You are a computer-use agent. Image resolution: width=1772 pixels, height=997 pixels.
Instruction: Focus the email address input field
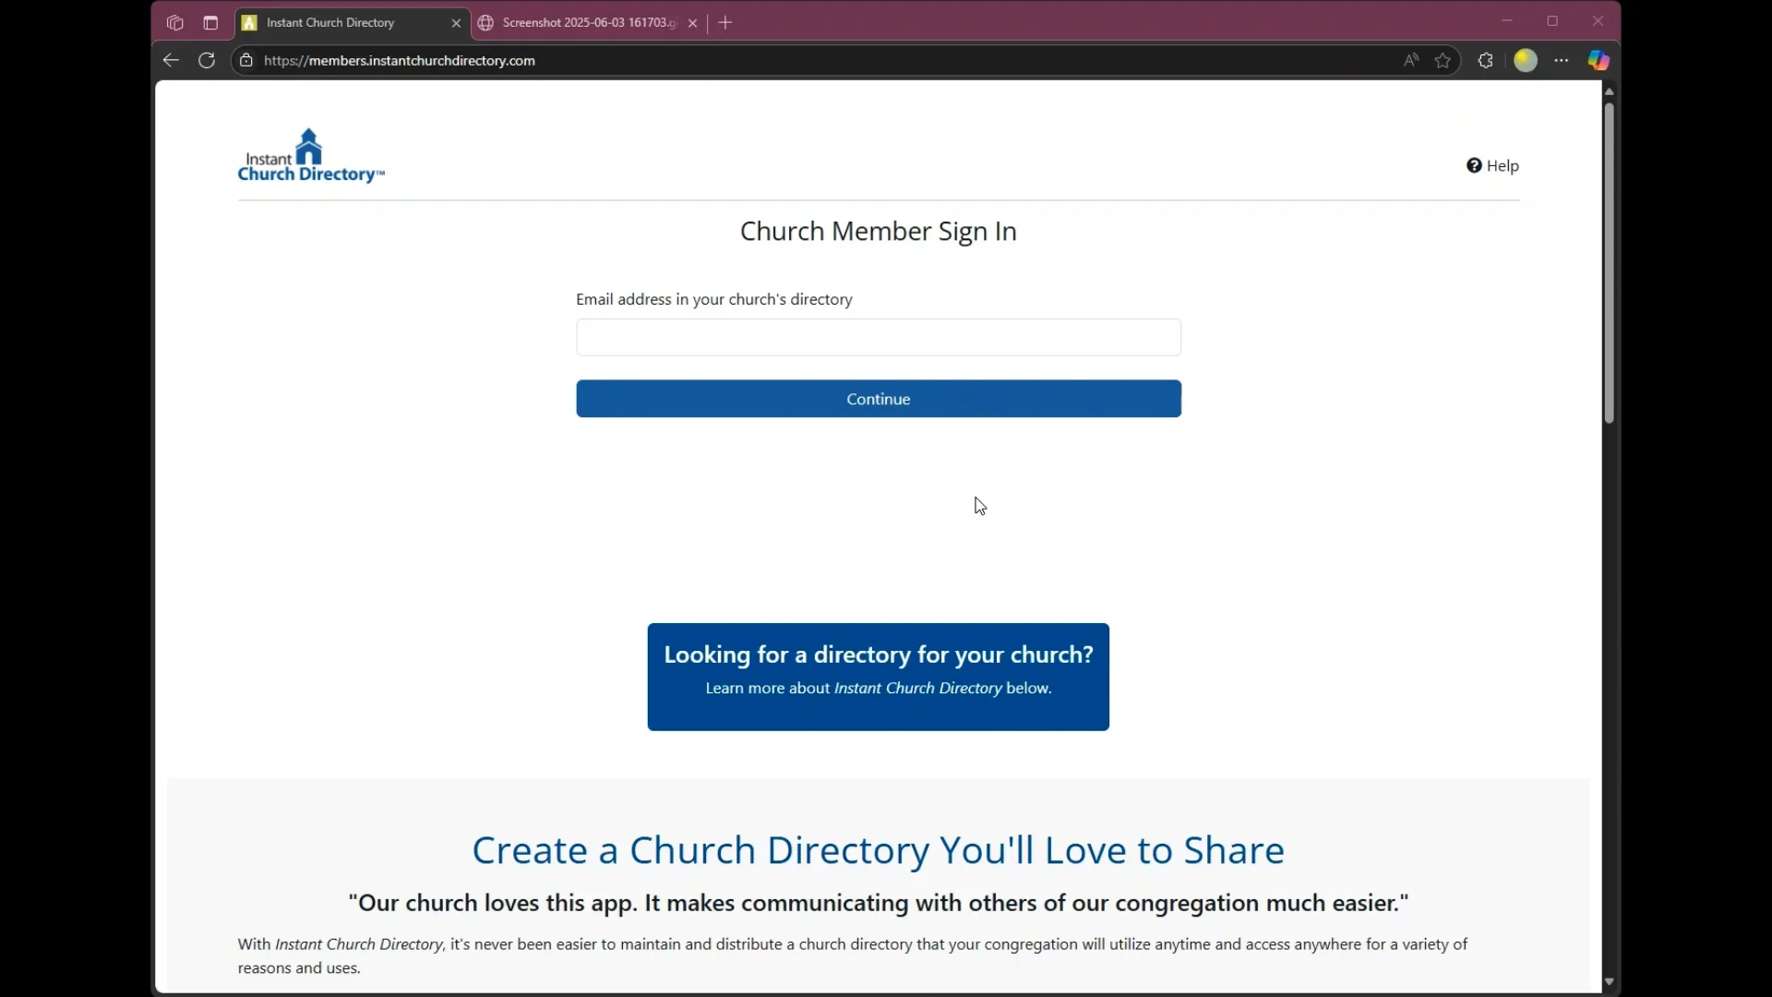click(x=878, y=338)
